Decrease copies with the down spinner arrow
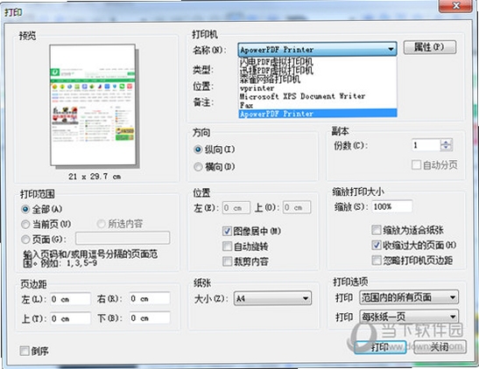 pyautogui.click(x=446, y=148)
